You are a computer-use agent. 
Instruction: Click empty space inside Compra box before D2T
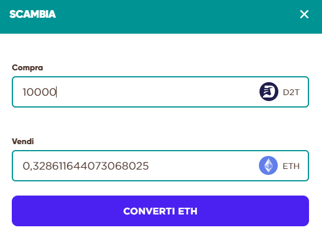coord(156,92)
